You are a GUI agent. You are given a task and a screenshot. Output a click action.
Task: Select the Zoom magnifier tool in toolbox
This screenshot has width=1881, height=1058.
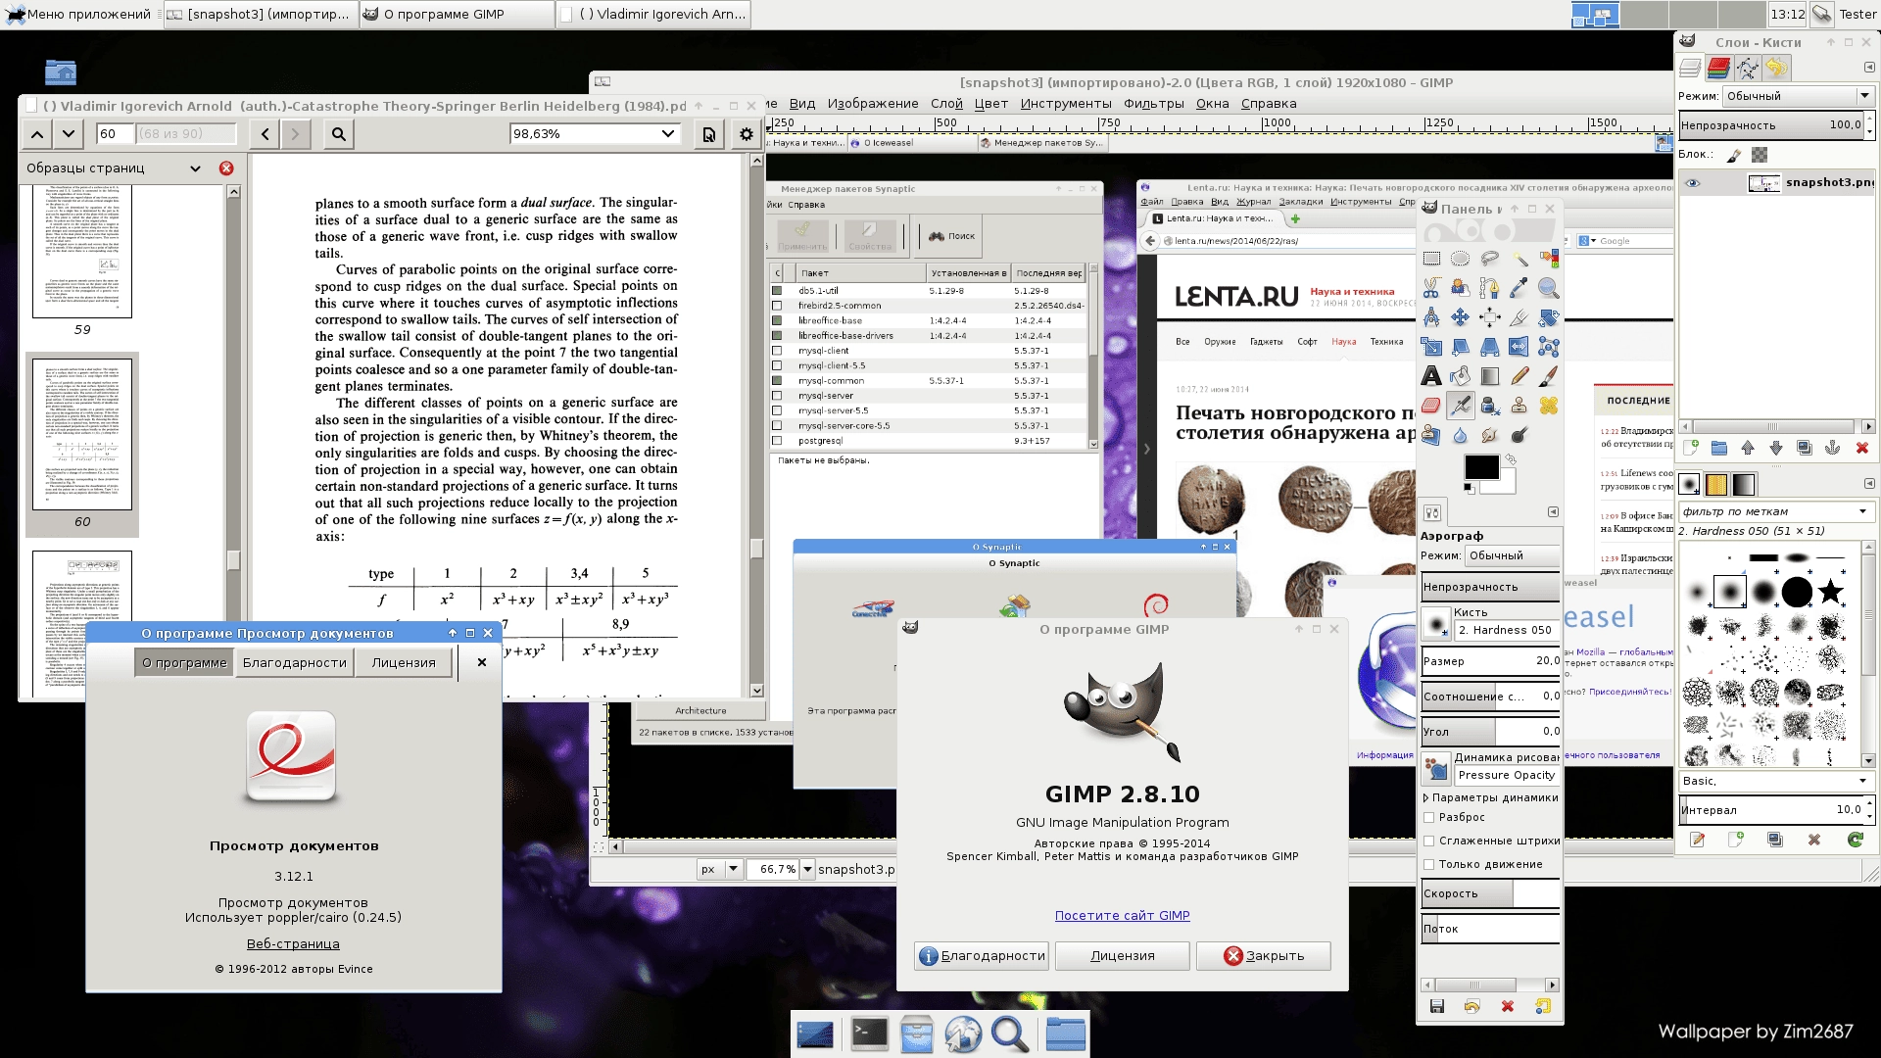click(1549, 288)
